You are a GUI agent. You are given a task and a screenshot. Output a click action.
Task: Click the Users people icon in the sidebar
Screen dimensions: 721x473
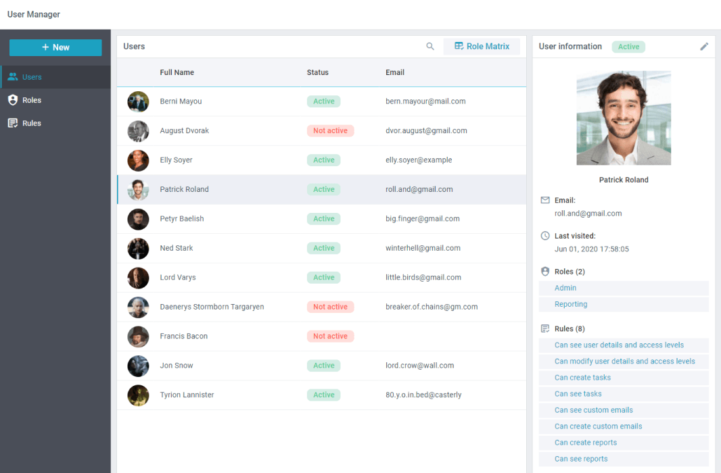13,76
